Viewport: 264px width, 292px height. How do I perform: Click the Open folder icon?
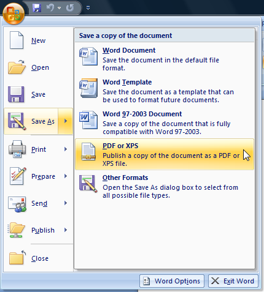point(17,67)
